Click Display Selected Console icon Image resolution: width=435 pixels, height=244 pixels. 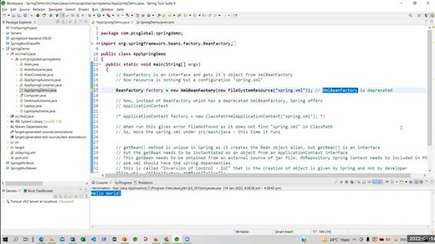(391, 182)
